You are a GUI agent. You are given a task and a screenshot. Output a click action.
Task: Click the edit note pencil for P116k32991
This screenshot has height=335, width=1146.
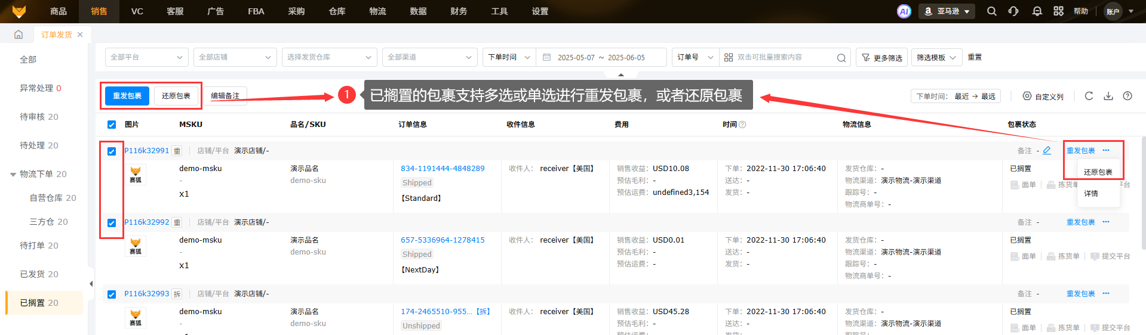(1047, 151)
